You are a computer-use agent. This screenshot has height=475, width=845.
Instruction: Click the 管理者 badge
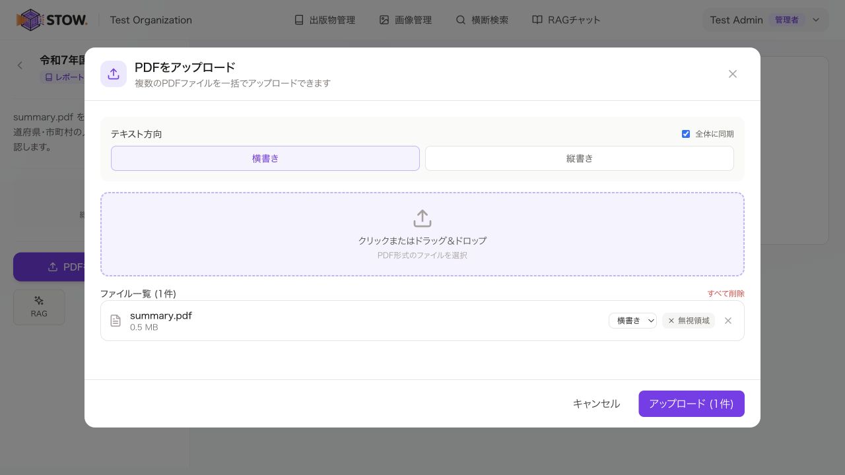click(787, 20)
